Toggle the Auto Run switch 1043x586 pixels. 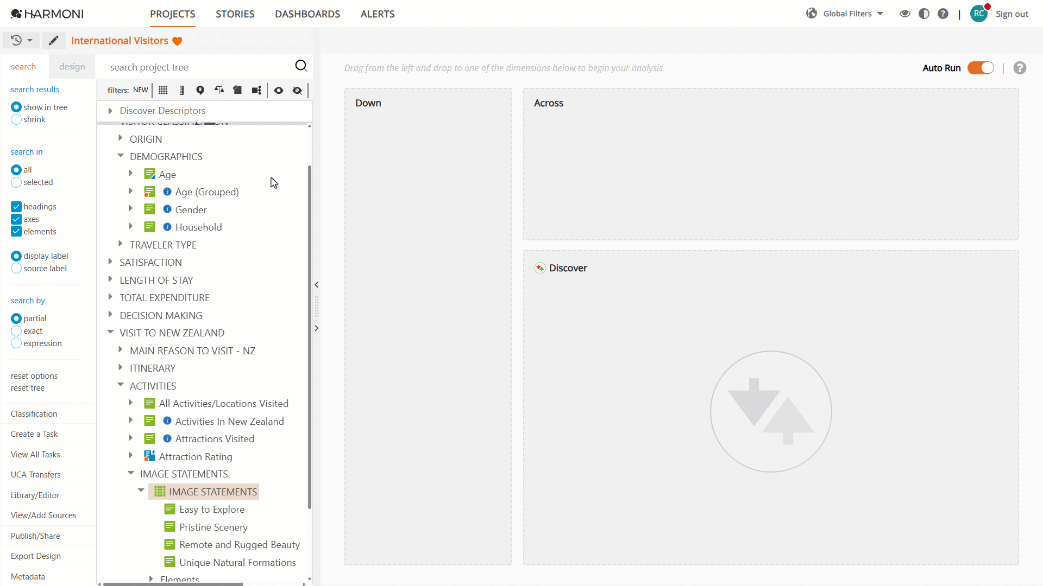(x=981, y=68)
